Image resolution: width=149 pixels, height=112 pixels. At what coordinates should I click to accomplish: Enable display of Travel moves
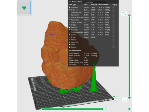(x=114, y=37)
